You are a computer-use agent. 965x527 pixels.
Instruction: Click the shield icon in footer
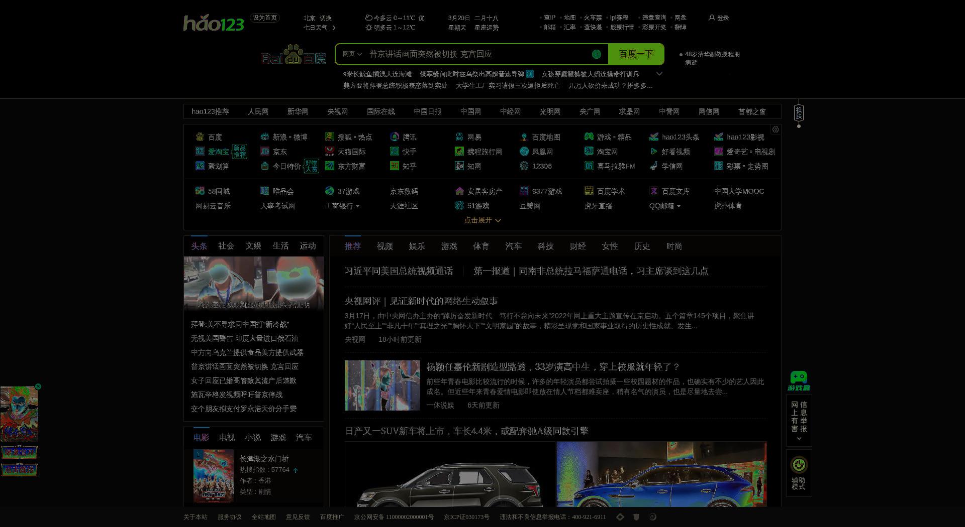click(636, 517)
